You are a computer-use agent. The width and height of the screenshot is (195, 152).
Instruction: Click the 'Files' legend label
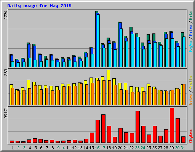[191, 30]
